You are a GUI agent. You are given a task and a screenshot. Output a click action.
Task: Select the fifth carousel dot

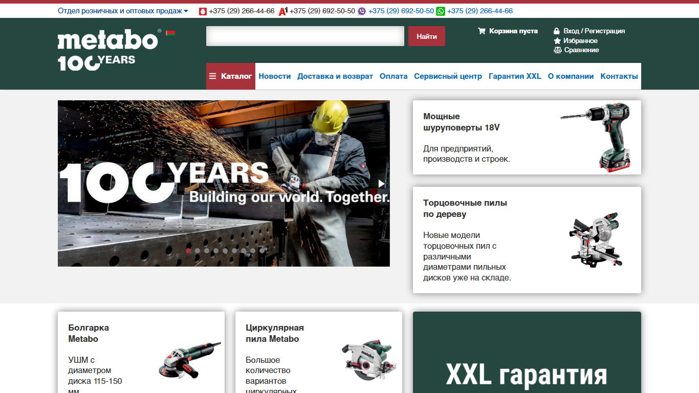point(225,251)
